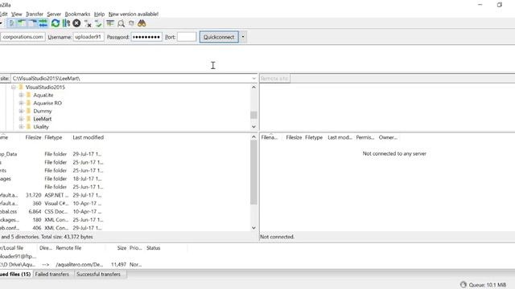Refresh file and folder lists
The height and width of the screenshot is (289, 515).
(56, 23)
